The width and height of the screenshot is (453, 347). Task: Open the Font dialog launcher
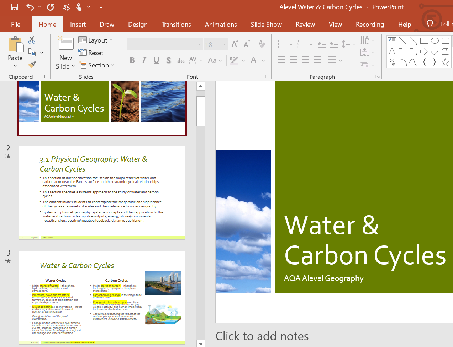pos(267,77)
